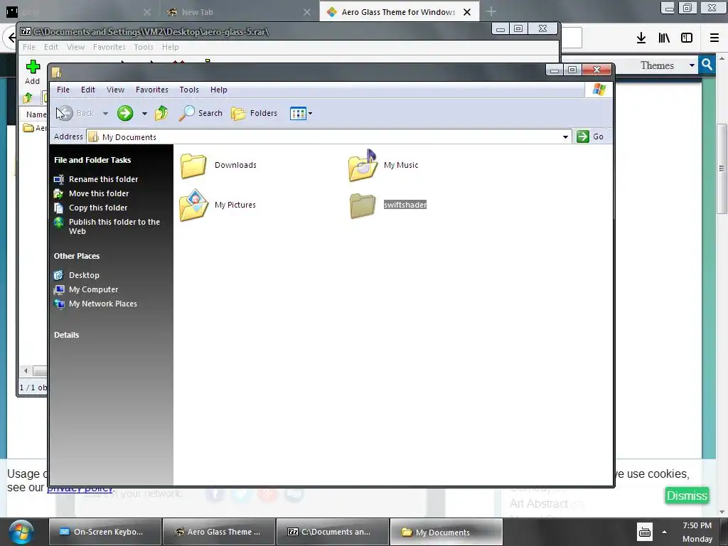728x546 pixels.
Task: Go to My Computer in Other Places
Action: (93, 289)
